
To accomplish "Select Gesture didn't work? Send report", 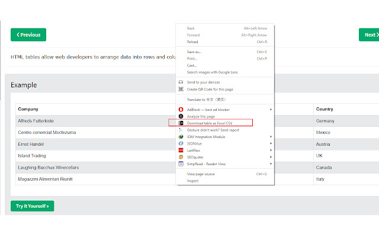I will click(225, 130).
